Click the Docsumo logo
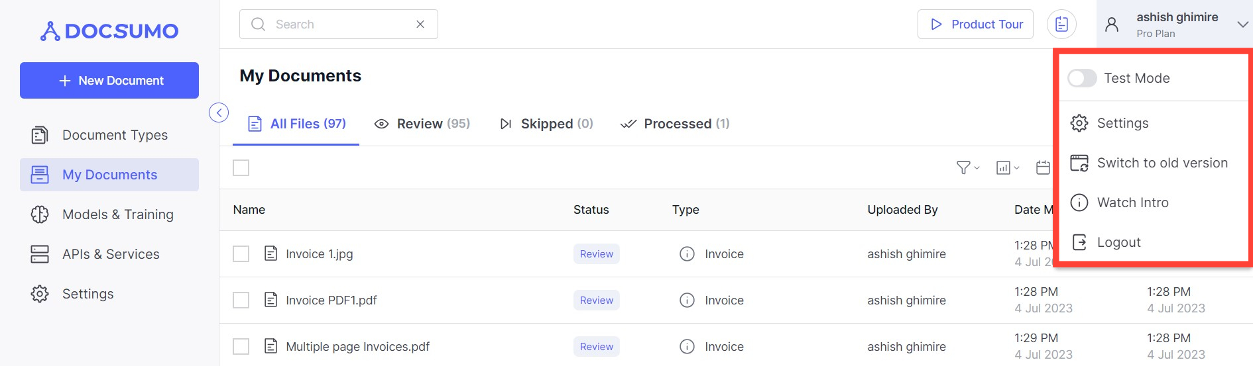This screenshot has height=366, width=1253. pos(109,31)
